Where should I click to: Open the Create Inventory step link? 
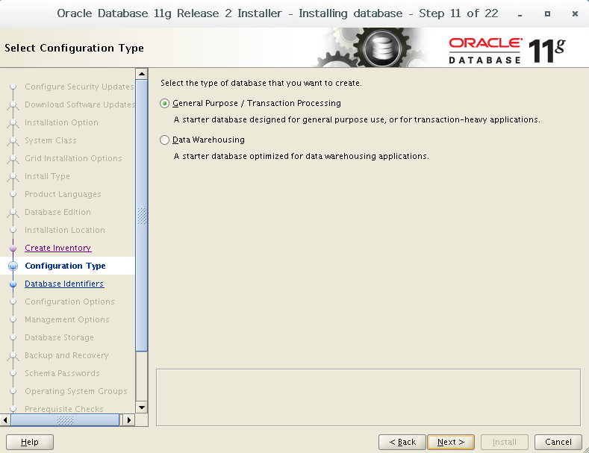click(57, 248)
